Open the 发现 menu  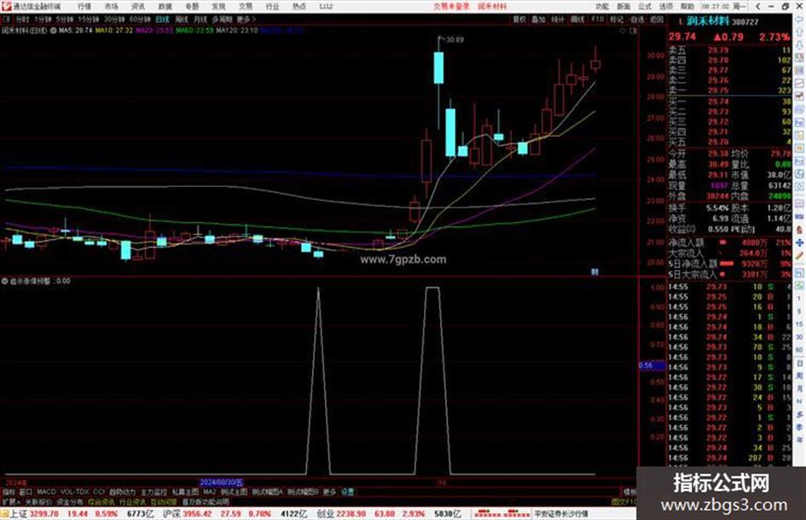[x=218, y=7]
